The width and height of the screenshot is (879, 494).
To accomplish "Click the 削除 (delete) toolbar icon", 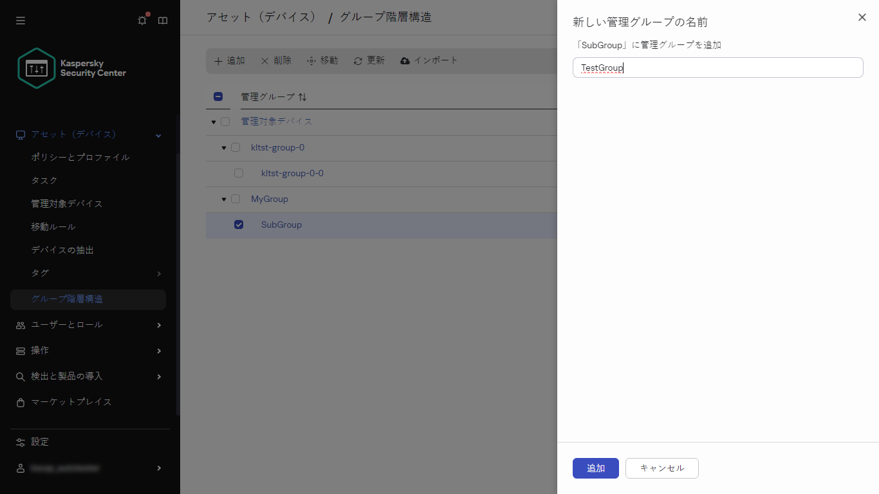I will coord(265,60).
